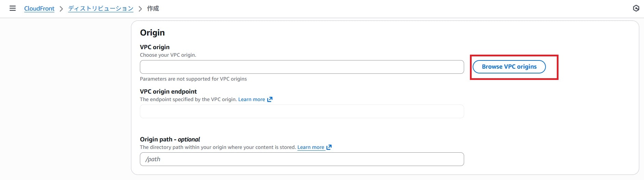Image resolution: width=644 pixels, height=180 pixels.
Task: Open the ディストリビューション breadcrumb link
Action: 101,9
